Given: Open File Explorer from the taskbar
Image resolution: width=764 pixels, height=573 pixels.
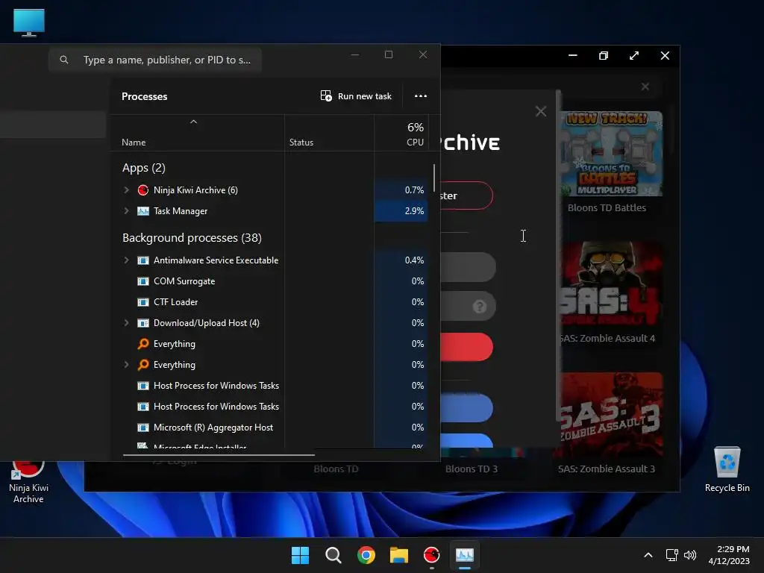Looking at the screenshot, I should point(399,555).
